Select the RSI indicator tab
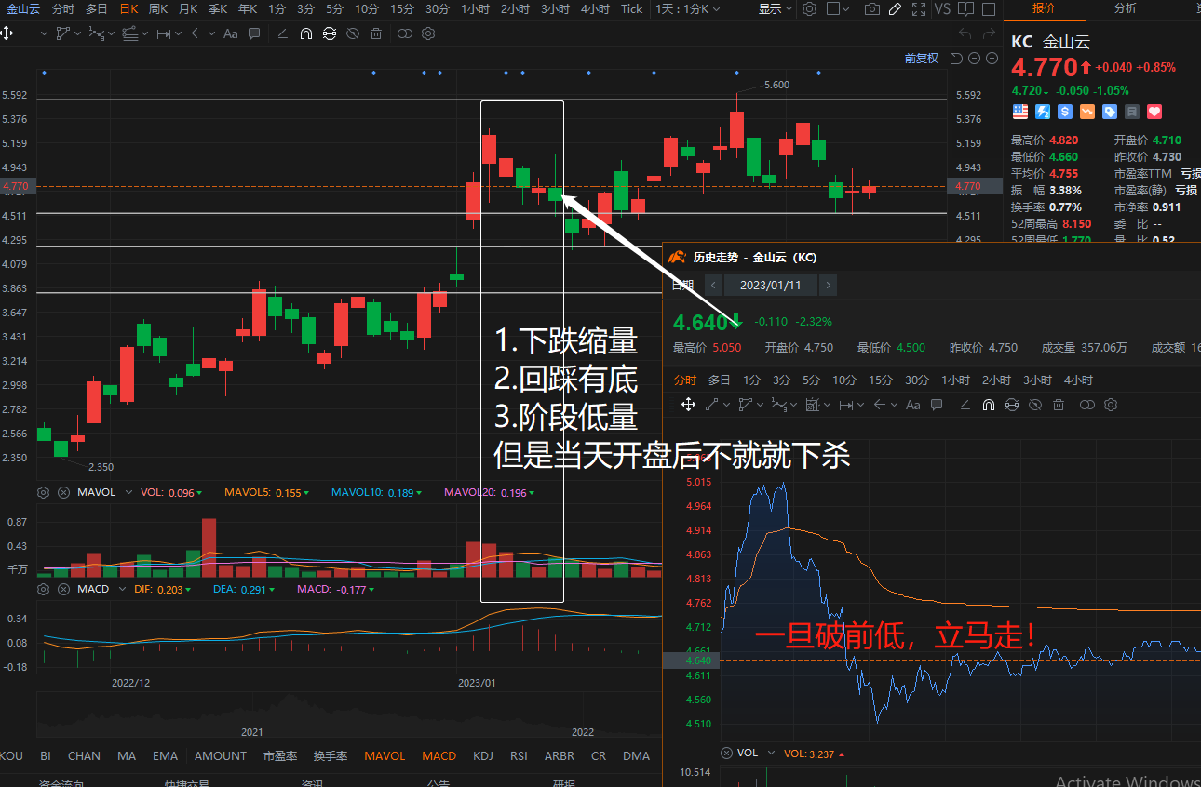Image resolution: width=1201 pixels, height=787 pixels. pos(519,756)
